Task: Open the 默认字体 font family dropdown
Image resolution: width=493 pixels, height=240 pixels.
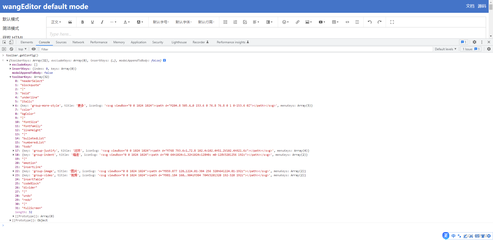Action: click(x=183, y=22)
